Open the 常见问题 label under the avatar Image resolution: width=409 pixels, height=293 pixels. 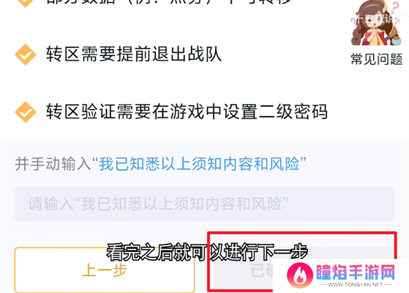click(376, 59)
